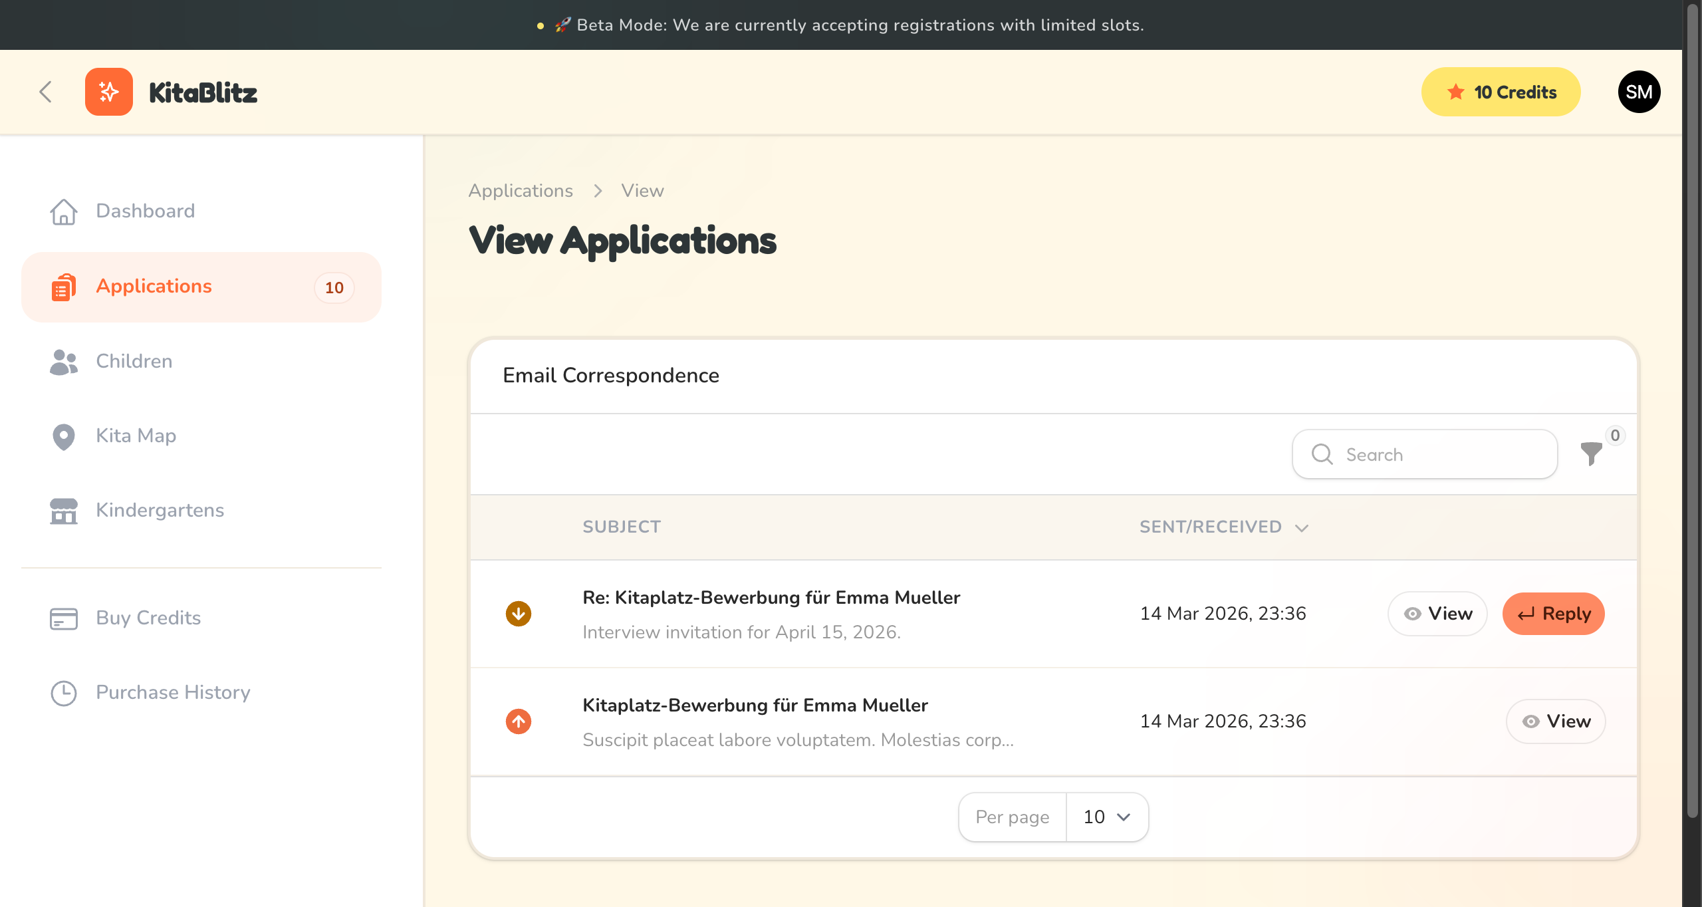Open Buy Credits page
This screenshot has width=1702, height=907.
tap(148, 618)
